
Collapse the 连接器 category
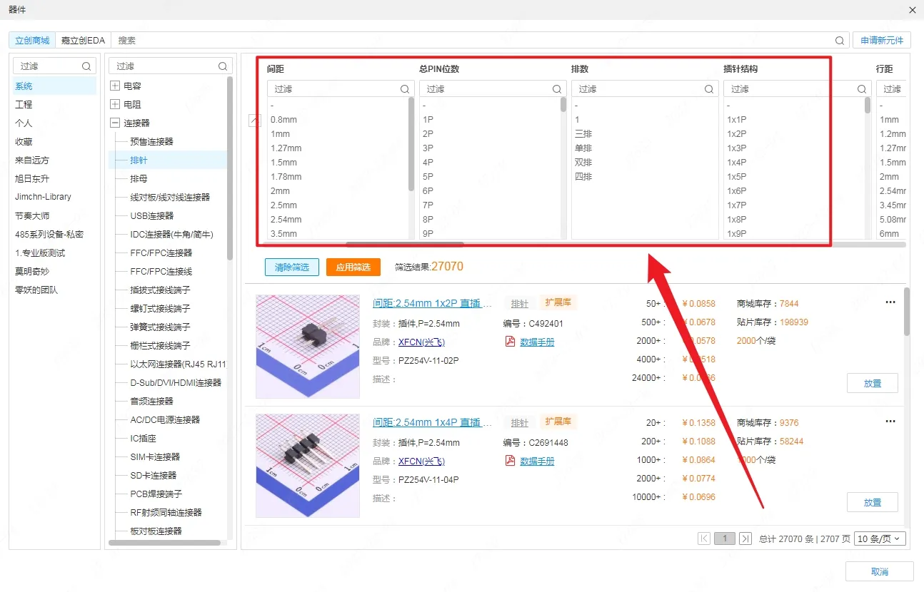point(115,123)
